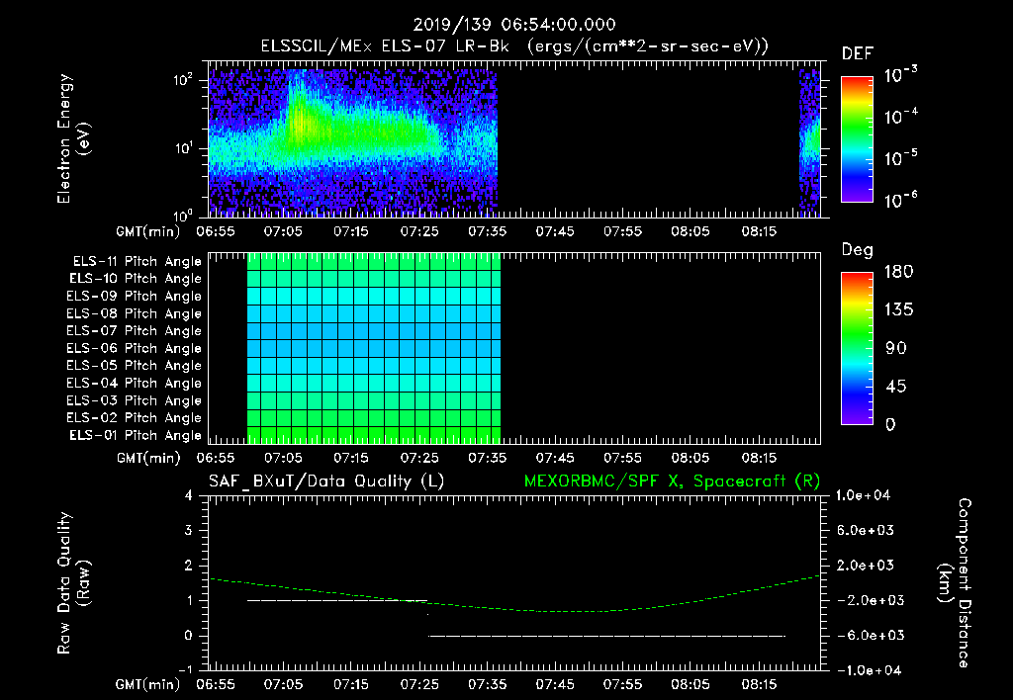Click the 10^-3 label on DEF scale
The image size is (1013, 700).
coord(900,75)
